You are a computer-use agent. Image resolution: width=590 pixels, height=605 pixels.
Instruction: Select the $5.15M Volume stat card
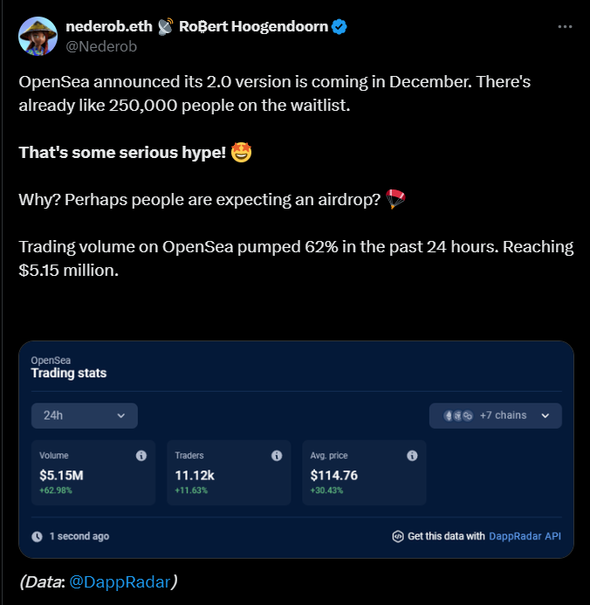(93, 472)
